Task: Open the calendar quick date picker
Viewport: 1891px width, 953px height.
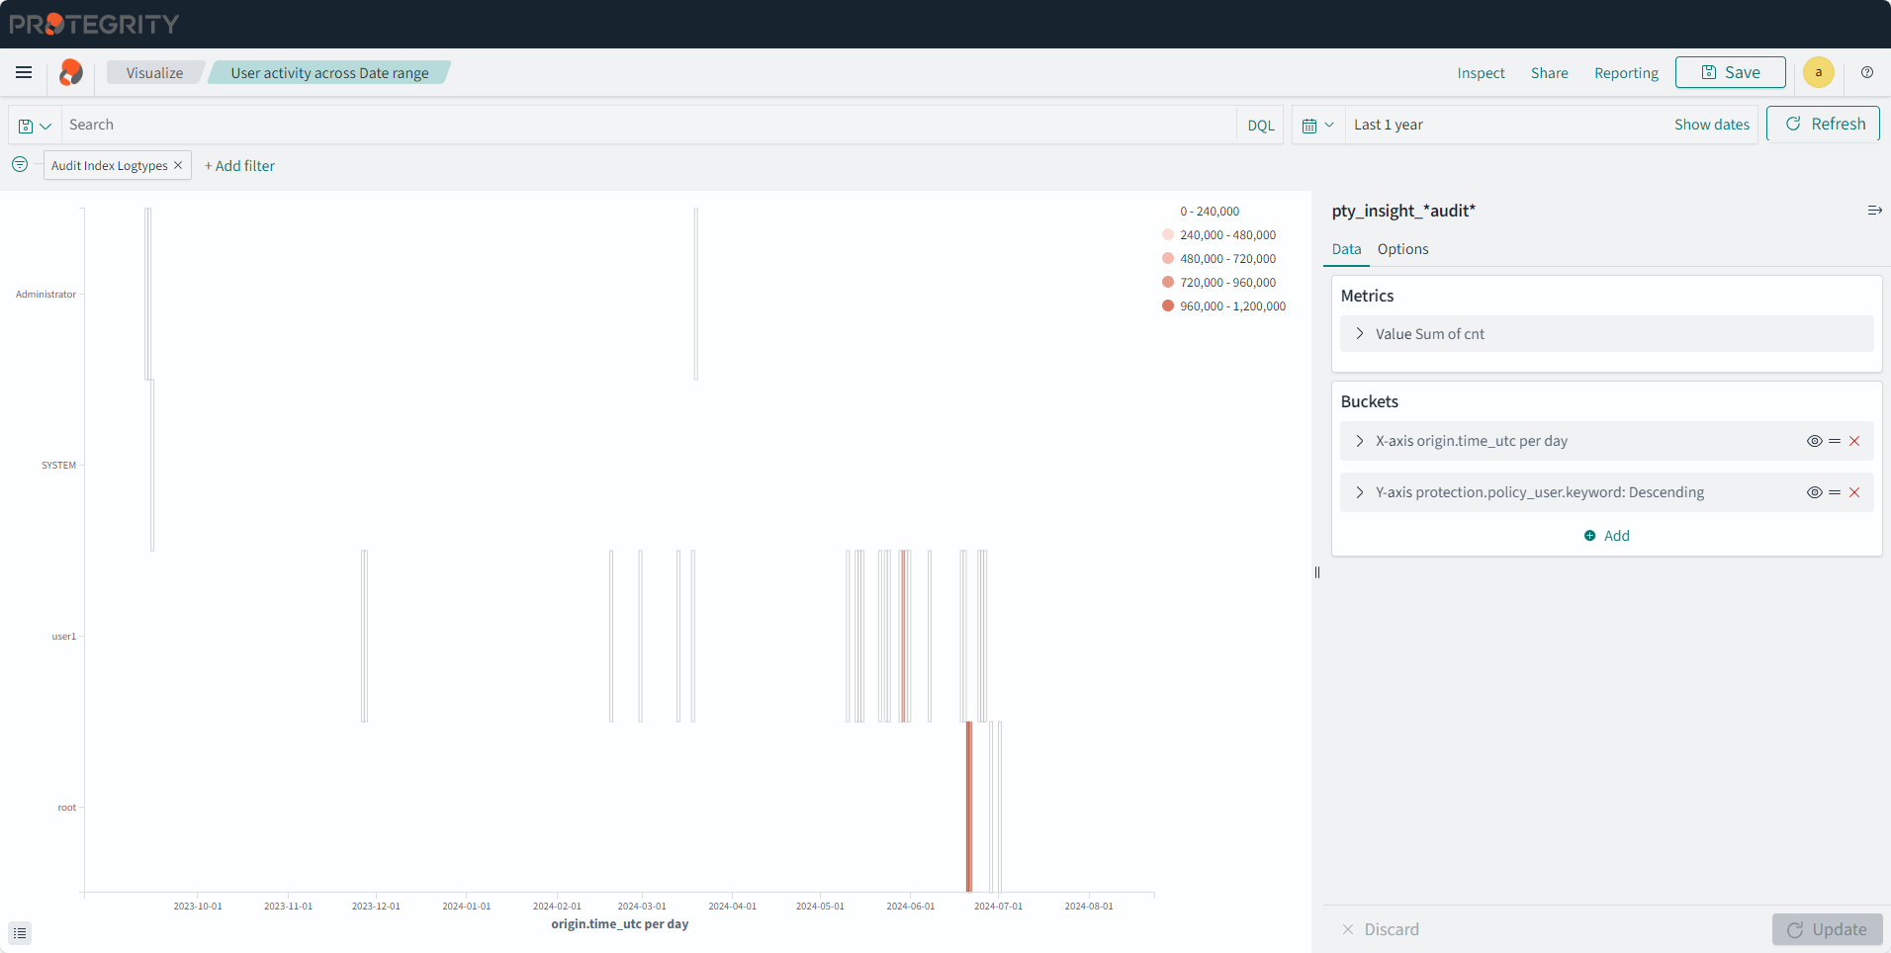Action: click(x=1317, y=126)
